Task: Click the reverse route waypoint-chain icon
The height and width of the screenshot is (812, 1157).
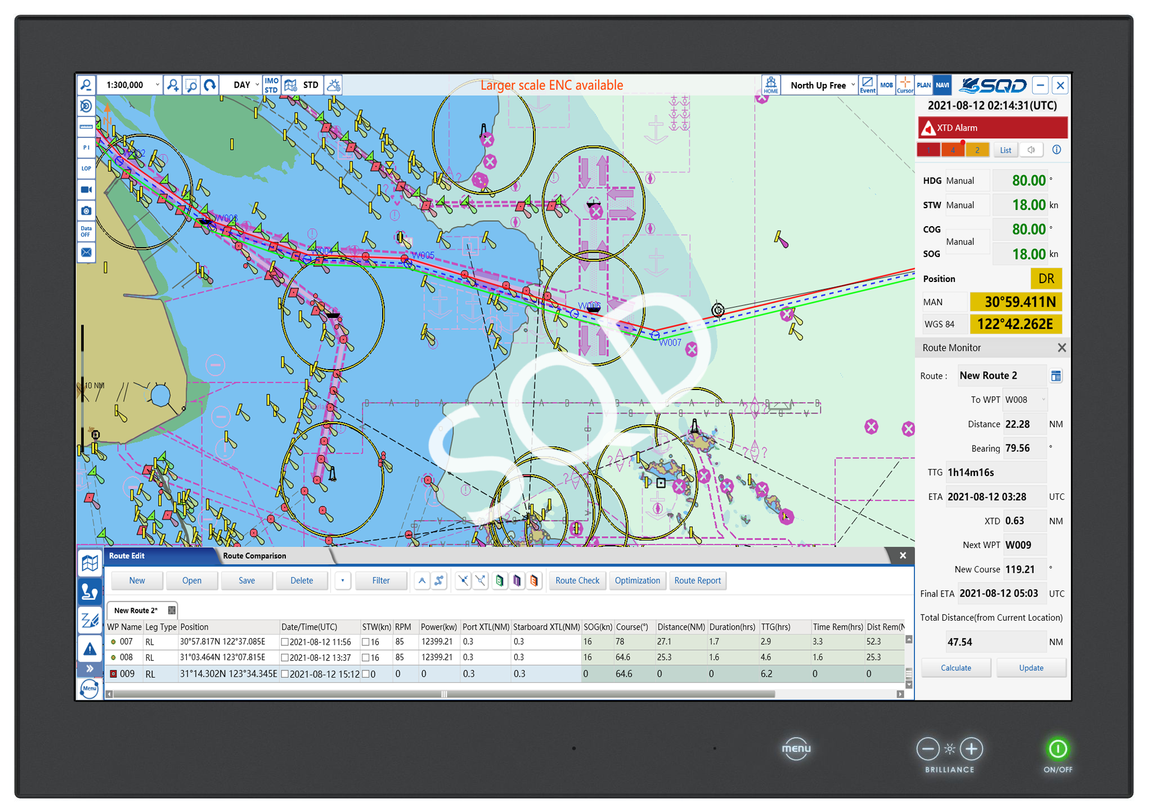Action: [439, 580]
